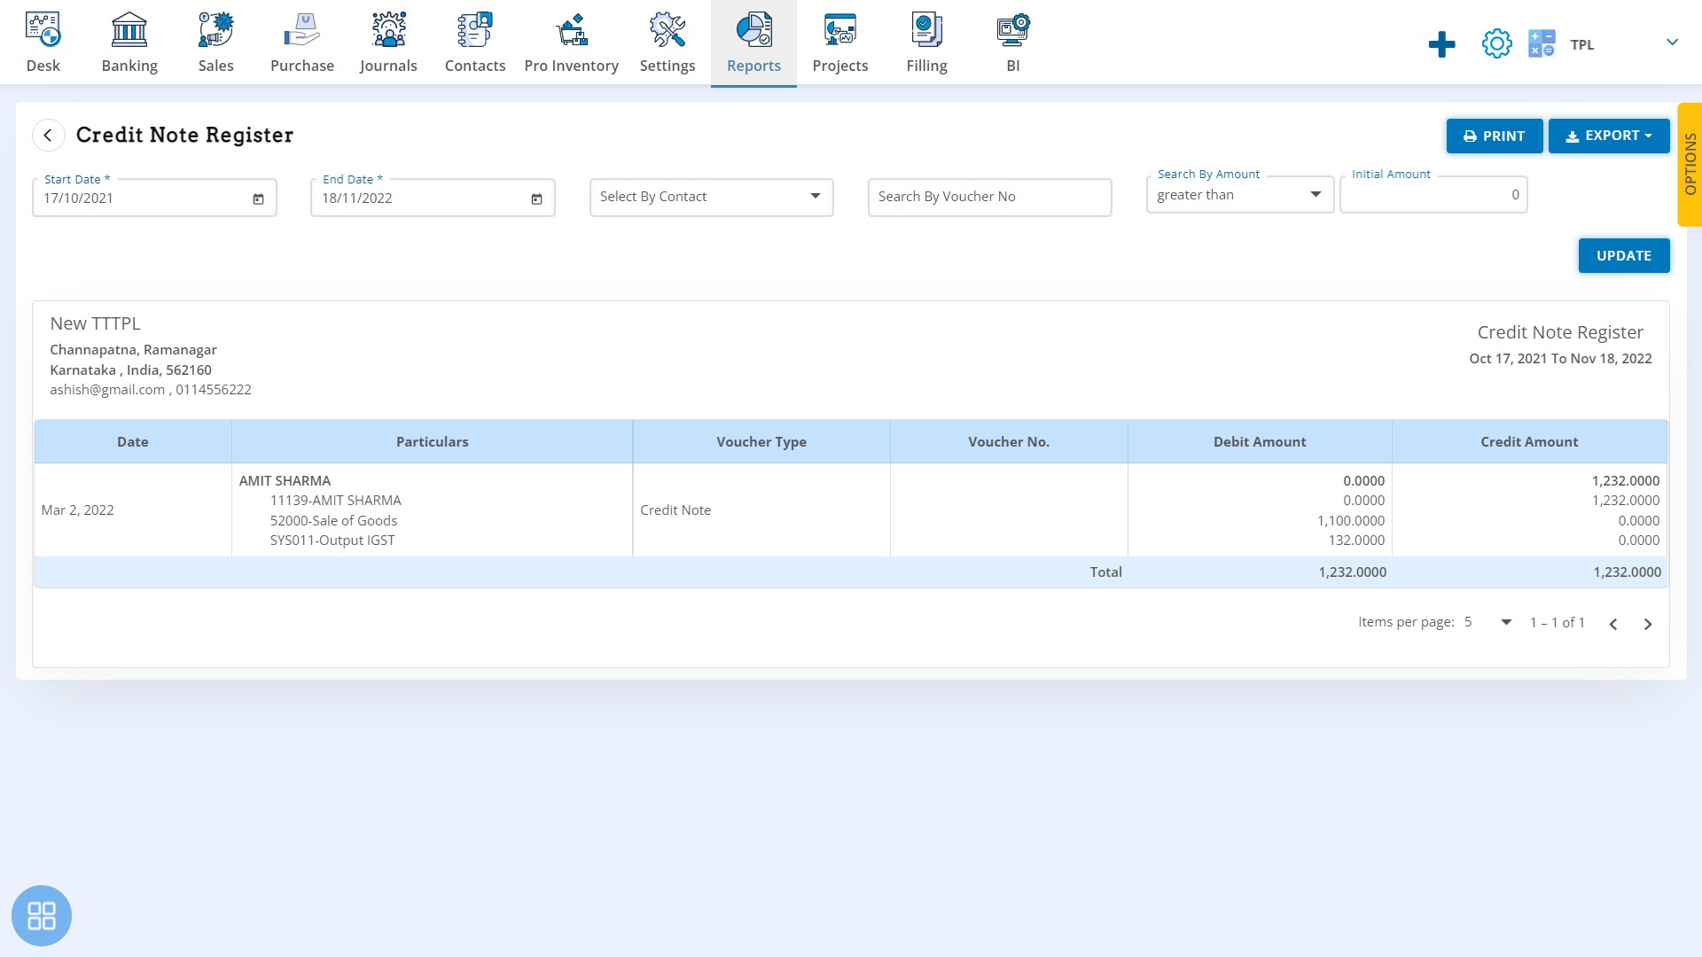Open the Filling module
This screenshot has height=957, width=1702.
[x=927, y=41]
